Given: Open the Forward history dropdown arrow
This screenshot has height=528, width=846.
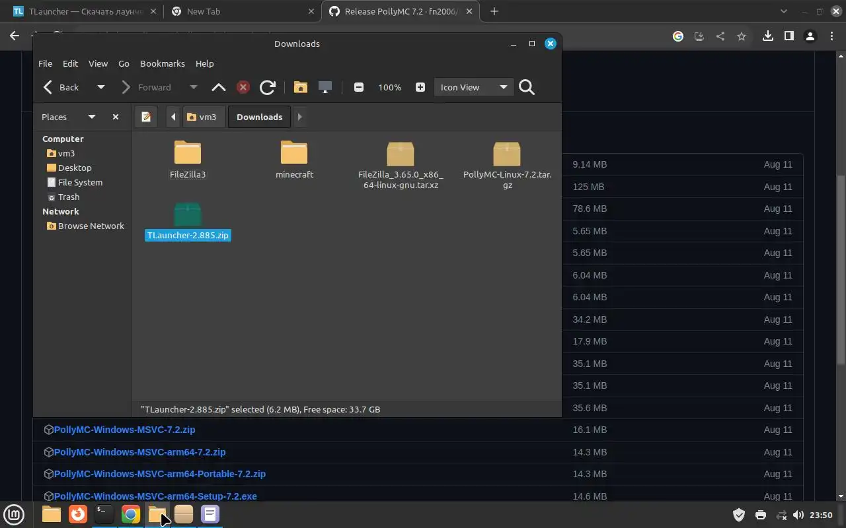Looking at the screenshot, I should click(194, 87).
